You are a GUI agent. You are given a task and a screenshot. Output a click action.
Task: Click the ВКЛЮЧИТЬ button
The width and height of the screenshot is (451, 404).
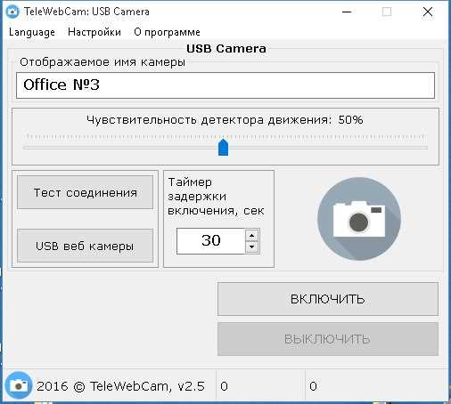point(328,299)
